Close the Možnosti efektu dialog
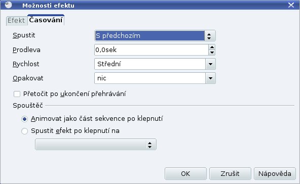This screenshot has width=300, height=184. (291, 5)
